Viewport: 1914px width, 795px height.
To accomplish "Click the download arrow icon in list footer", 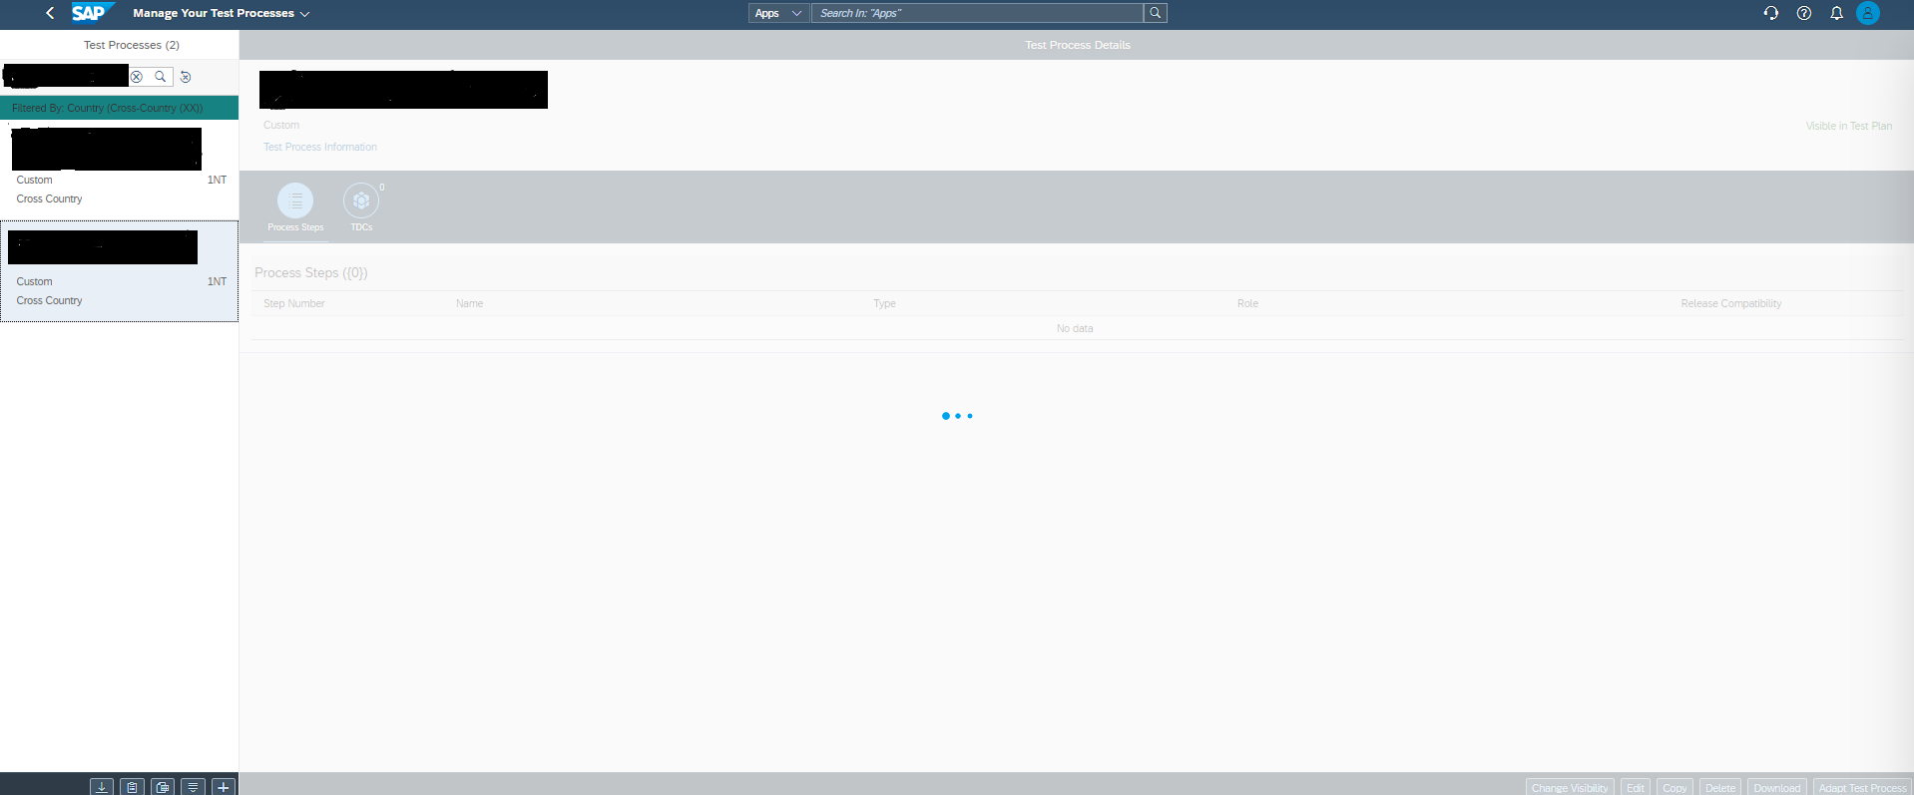I will (102, 787).
